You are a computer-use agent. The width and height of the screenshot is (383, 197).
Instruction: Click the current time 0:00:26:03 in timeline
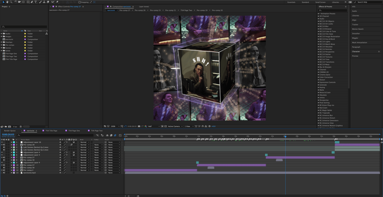(x=8, y=134)
